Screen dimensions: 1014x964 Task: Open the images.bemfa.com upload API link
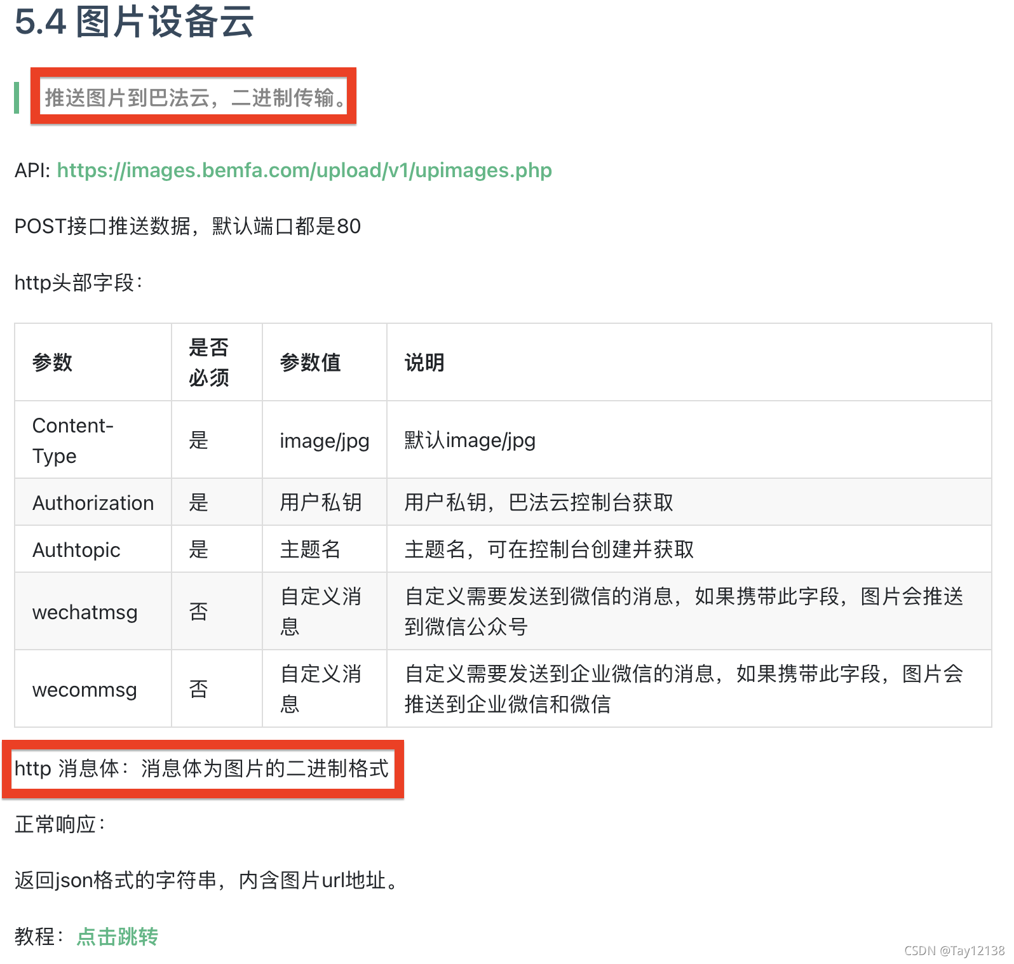pos(304,170)
